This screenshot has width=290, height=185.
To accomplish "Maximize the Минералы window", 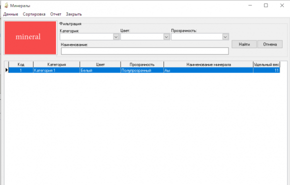I will click(x=266, y=5).
